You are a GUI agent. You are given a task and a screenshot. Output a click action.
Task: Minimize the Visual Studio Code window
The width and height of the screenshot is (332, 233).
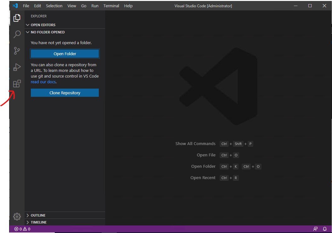[296, 6]
